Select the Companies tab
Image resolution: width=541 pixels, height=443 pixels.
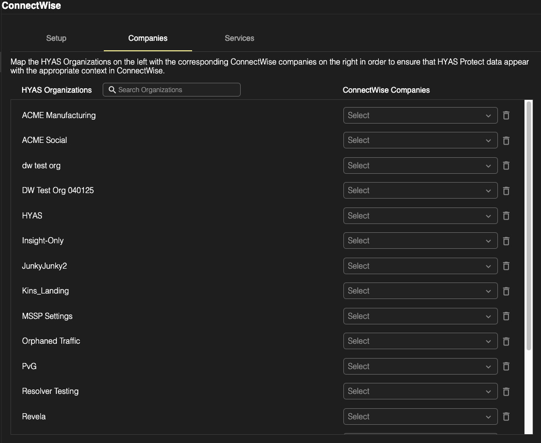147,38
